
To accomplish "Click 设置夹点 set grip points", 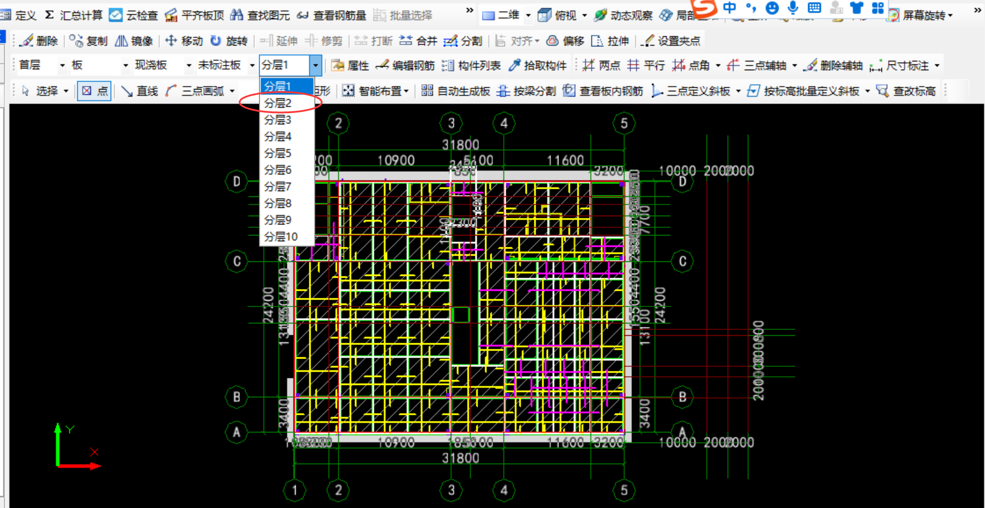I will point(670,40).
